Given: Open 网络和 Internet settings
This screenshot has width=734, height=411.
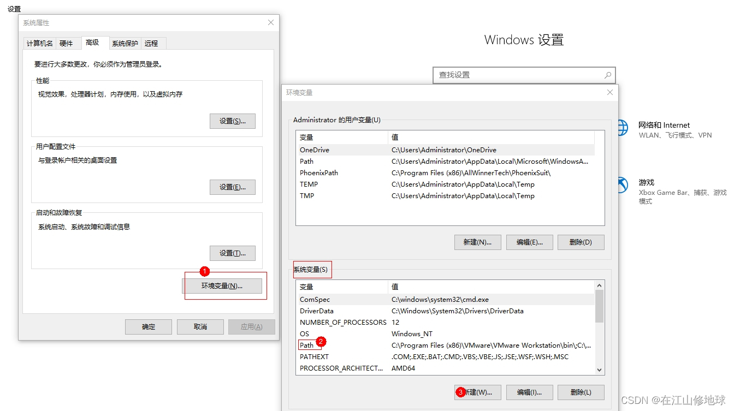Looking at the screenshot, I should tap(664, 125).
